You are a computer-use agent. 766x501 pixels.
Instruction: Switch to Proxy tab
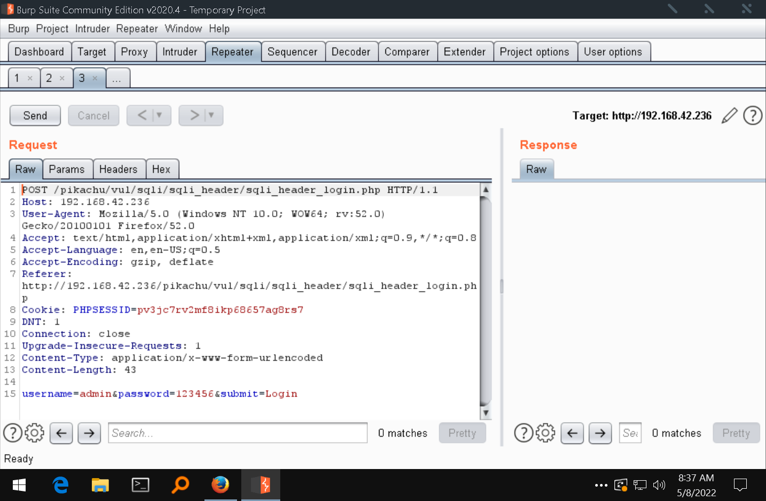(x=135, y=52)
